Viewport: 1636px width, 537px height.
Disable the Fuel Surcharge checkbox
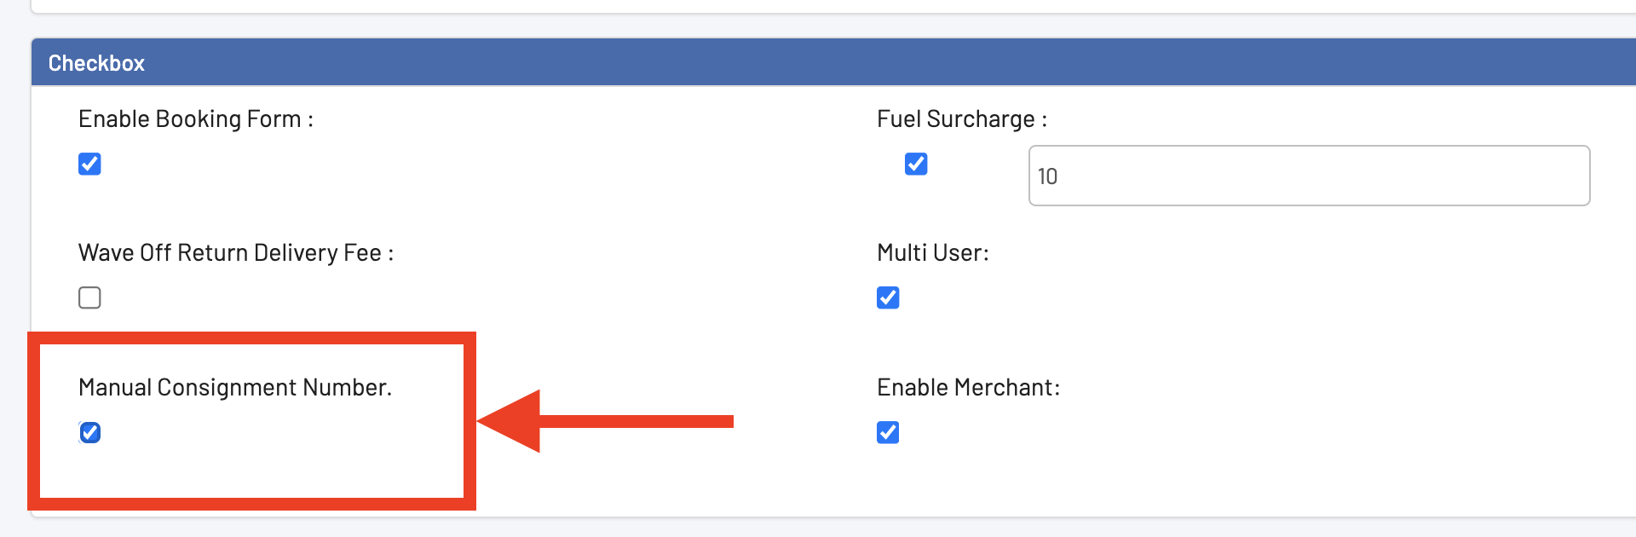click(x=916, y=164)
